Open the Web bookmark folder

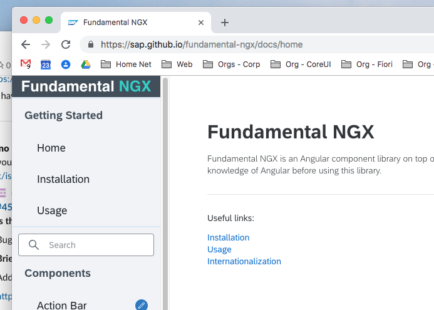pyautogui.click(x=177, y=65)
